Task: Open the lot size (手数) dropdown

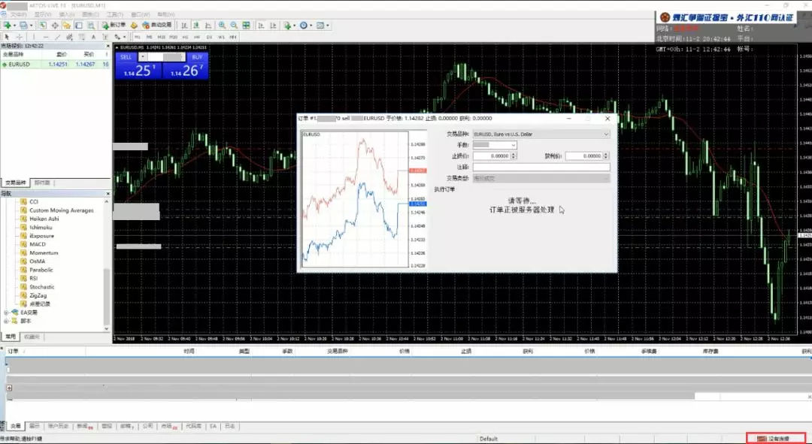Action: point(514,144)
